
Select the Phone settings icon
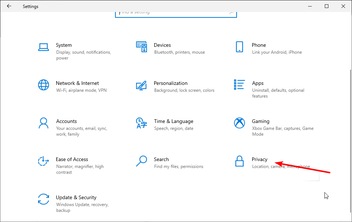[x=240, y=47]
